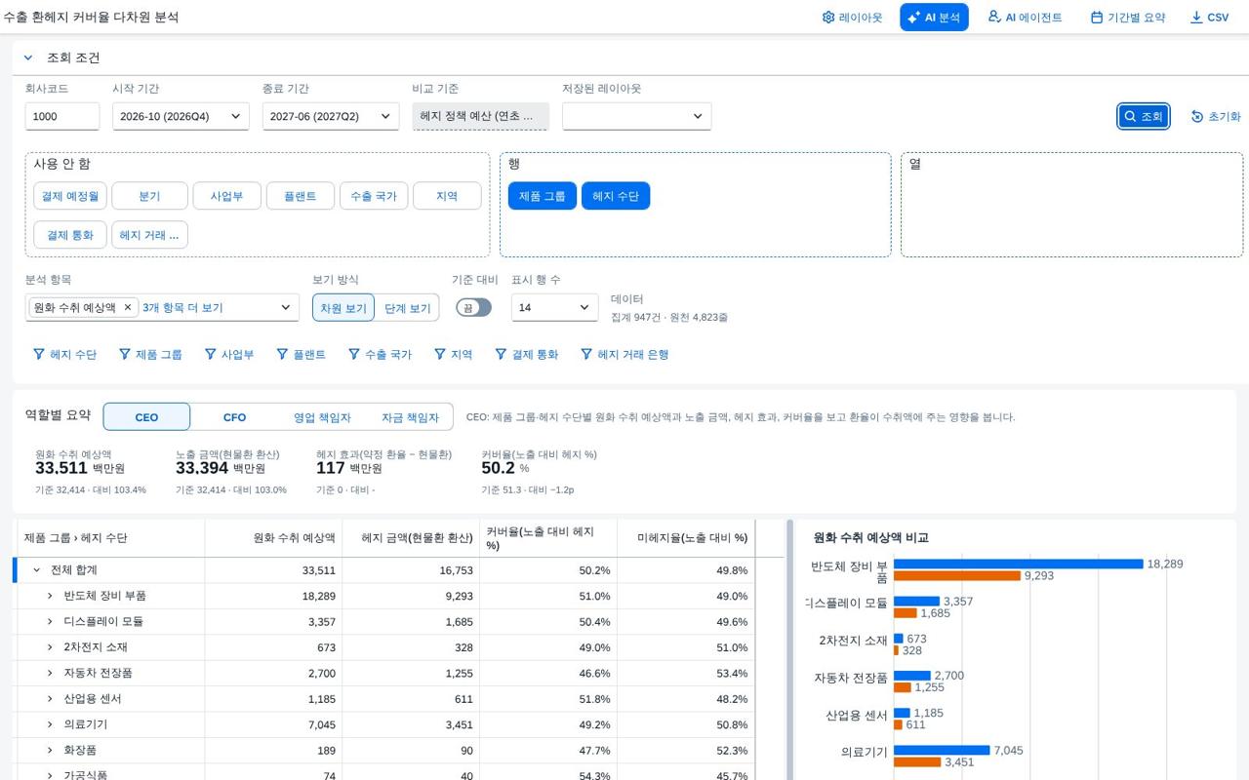The image size is (1249, 780).
Task: Click the unused 지역 dimension chip
Action: [x=447, y=196]
